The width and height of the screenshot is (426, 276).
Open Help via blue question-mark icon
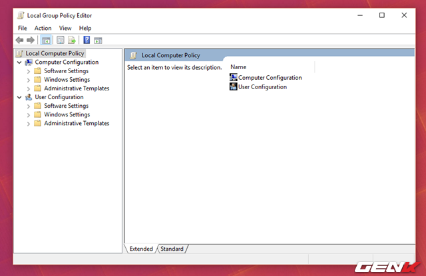point(87,40)
